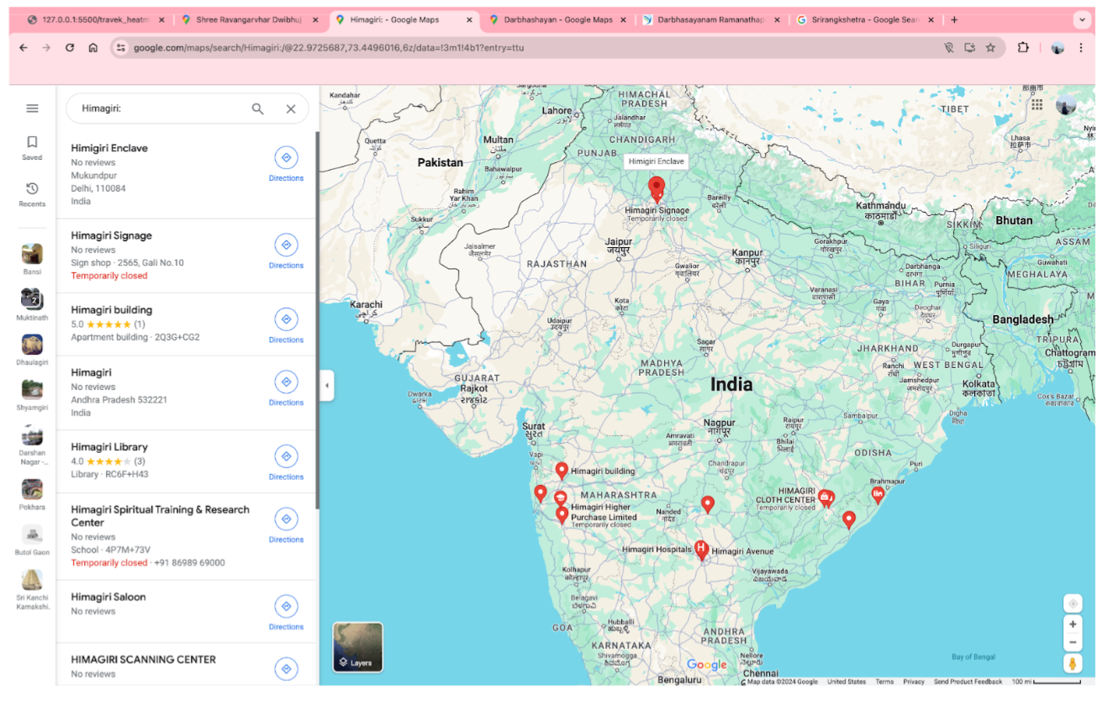The image size is (1113, 701).
Task: Click Send Product Feedback link
Action: [968, 682]
